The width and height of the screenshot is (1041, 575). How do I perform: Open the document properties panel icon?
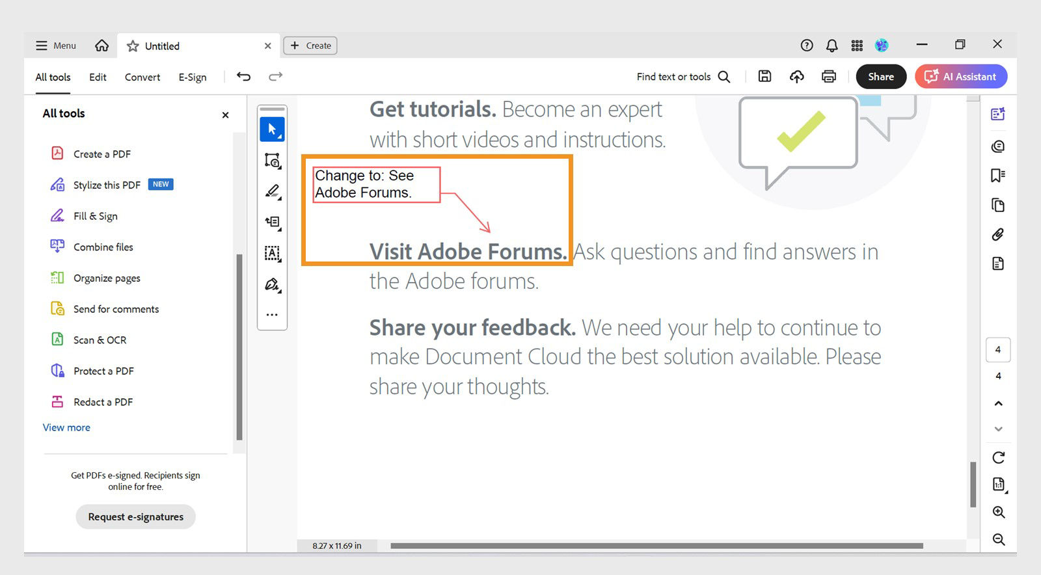tap(998, 263)
